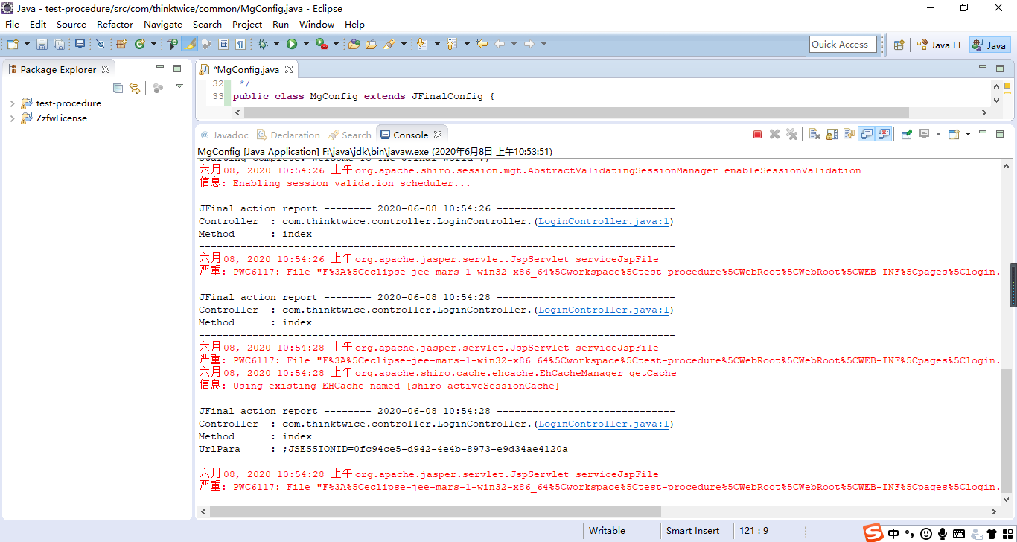Click the Run External Tools icon
Screen dimensions: 1017x542
pos(322,44)
